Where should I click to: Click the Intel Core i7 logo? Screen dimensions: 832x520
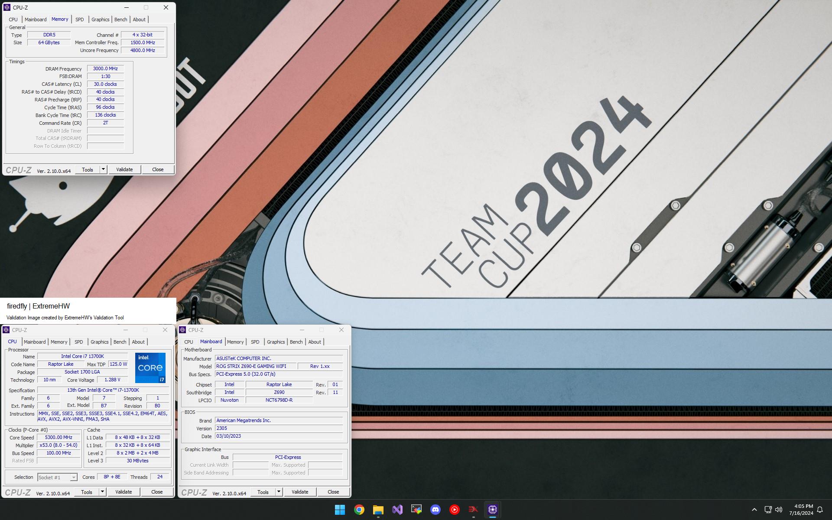click(x=150, y=367)
